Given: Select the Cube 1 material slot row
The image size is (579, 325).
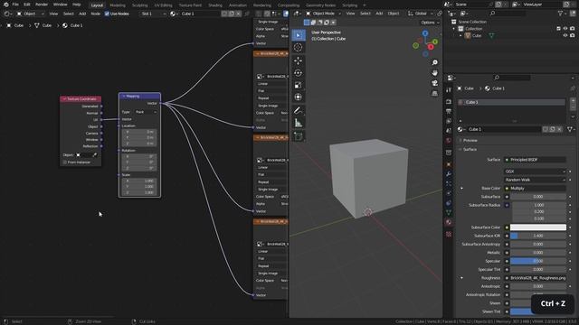Looking at the screenshot, I should [512, 102].
